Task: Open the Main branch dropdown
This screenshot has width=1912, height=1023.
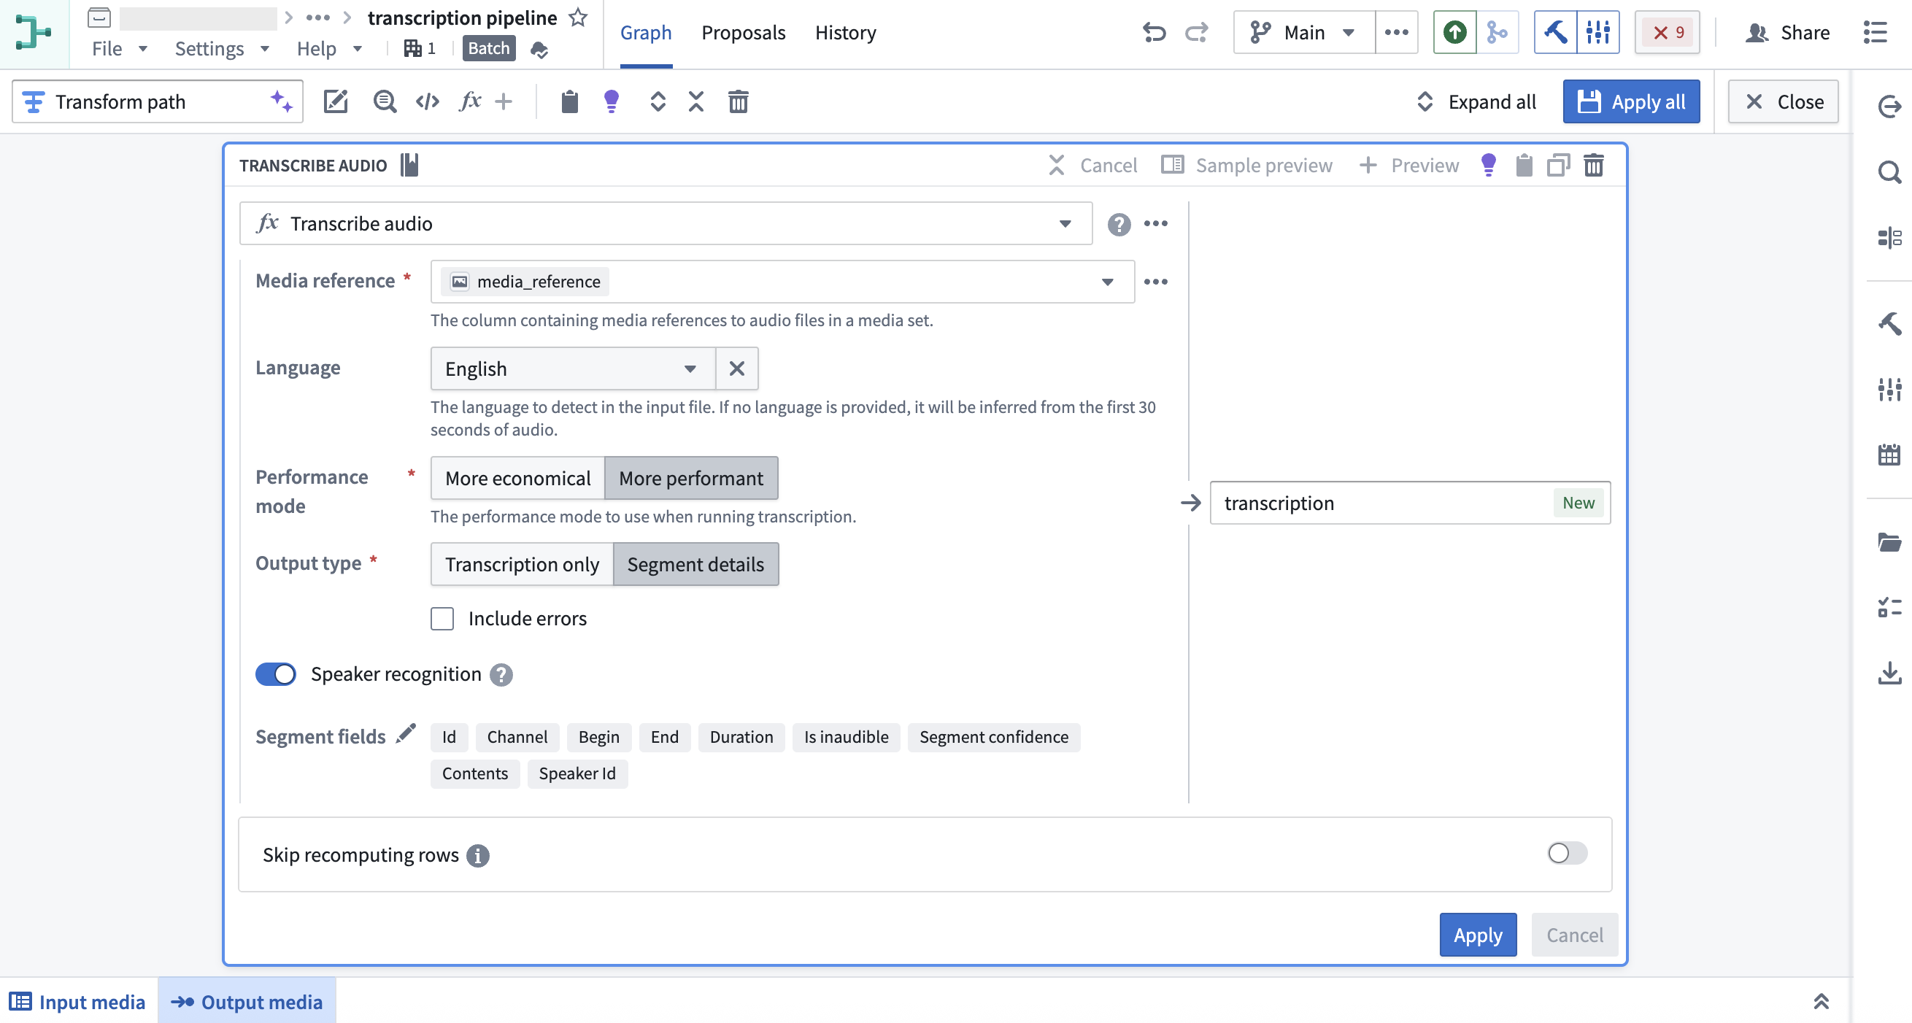Action: tap(1304, 33)
